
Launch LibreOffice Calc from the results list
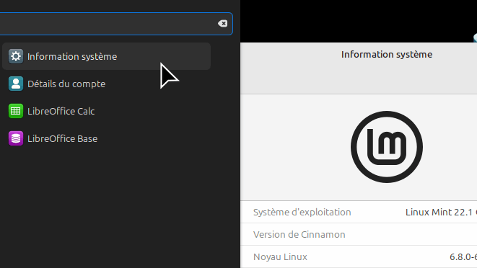pyautogui.click(x=107, y=111)
